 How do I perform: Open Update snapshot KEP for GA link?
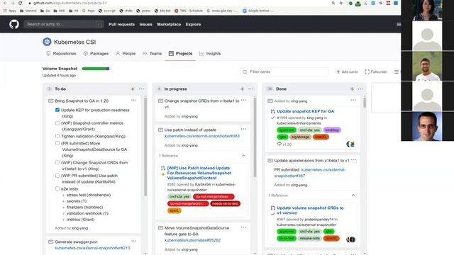pyautogui.click(x=306, y=111)
